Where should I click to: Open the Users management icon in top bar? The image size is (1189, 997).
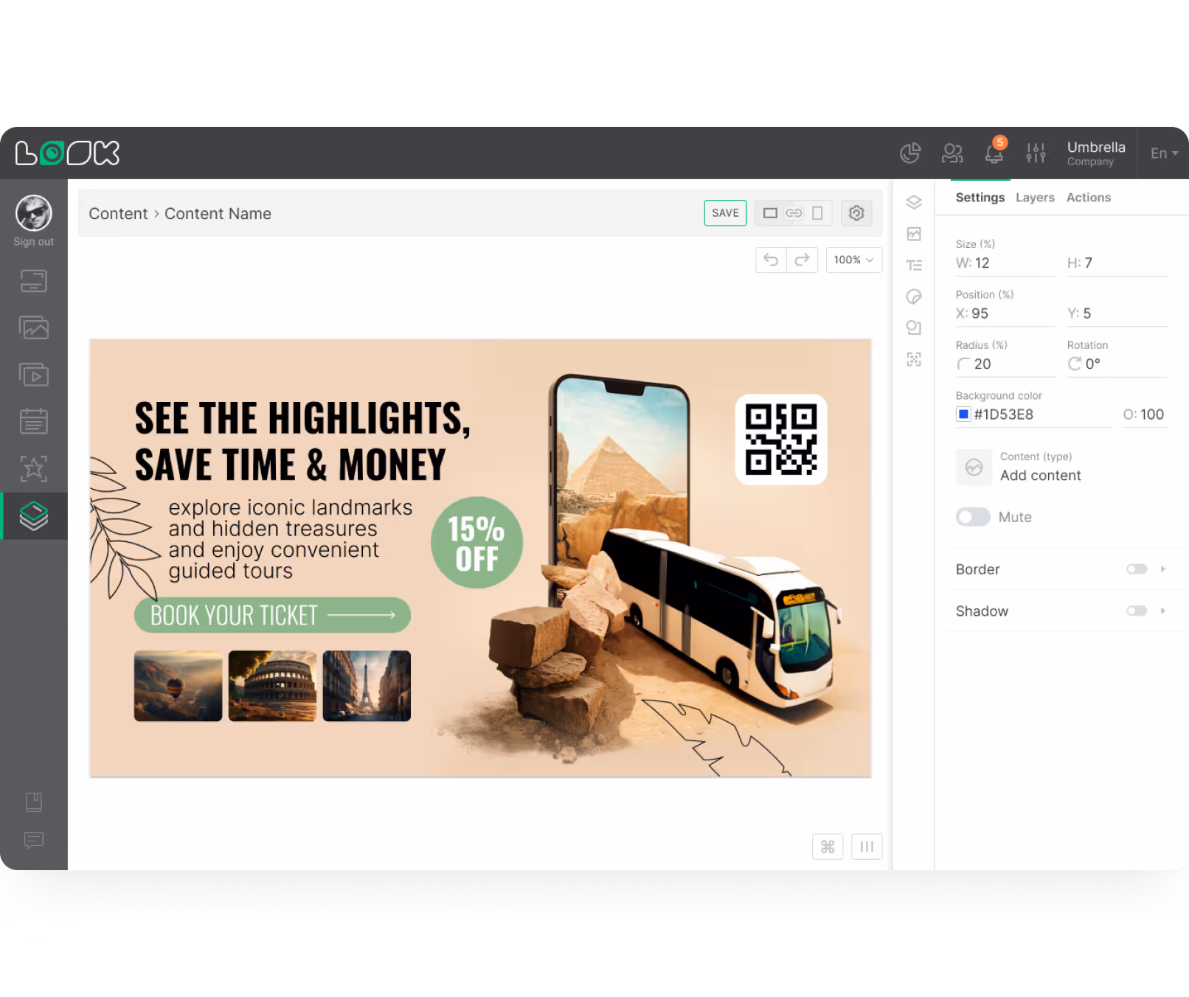point(952,153)
